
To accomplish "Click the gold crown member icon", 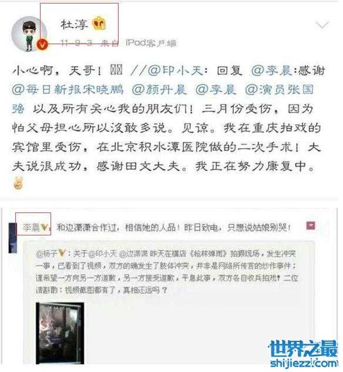I will 99,24.
